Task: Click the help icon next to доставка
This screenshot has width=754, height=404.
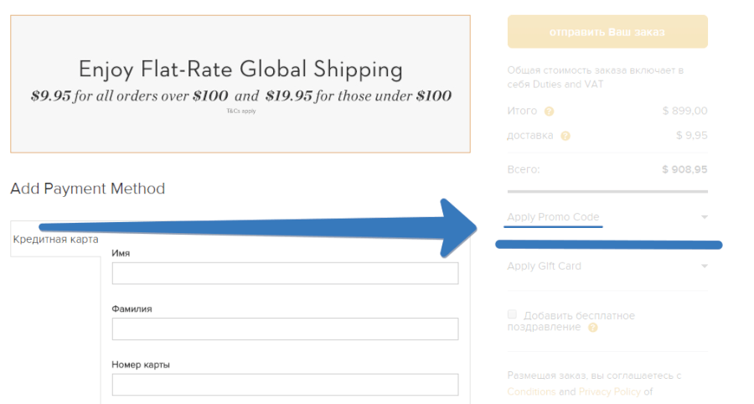Action: 565,136
